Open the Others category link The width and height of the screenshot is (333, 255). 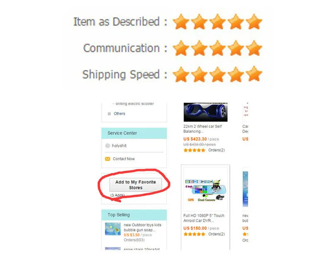pos(119,114)
